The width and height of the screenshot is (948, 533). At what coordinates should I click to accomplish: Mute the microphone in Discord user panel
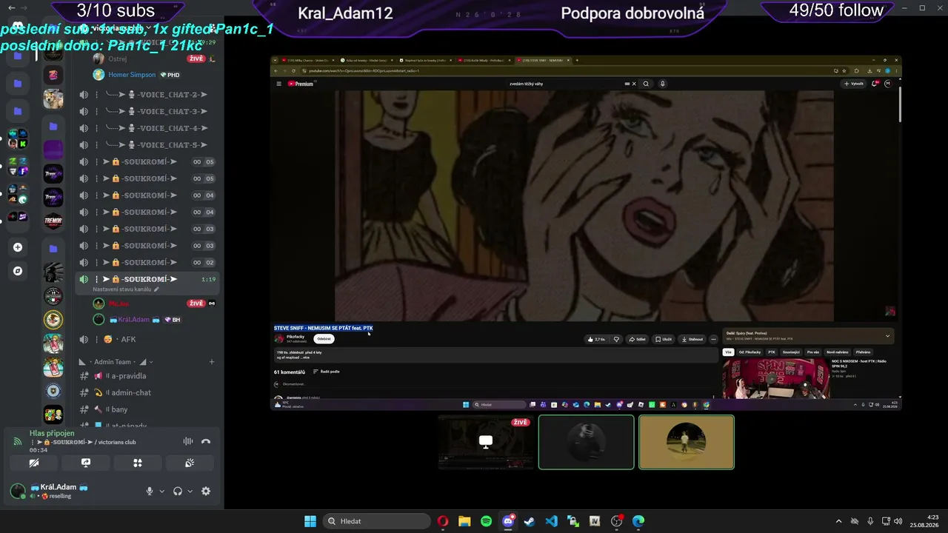pyautogui.click(x=150, y=491)
